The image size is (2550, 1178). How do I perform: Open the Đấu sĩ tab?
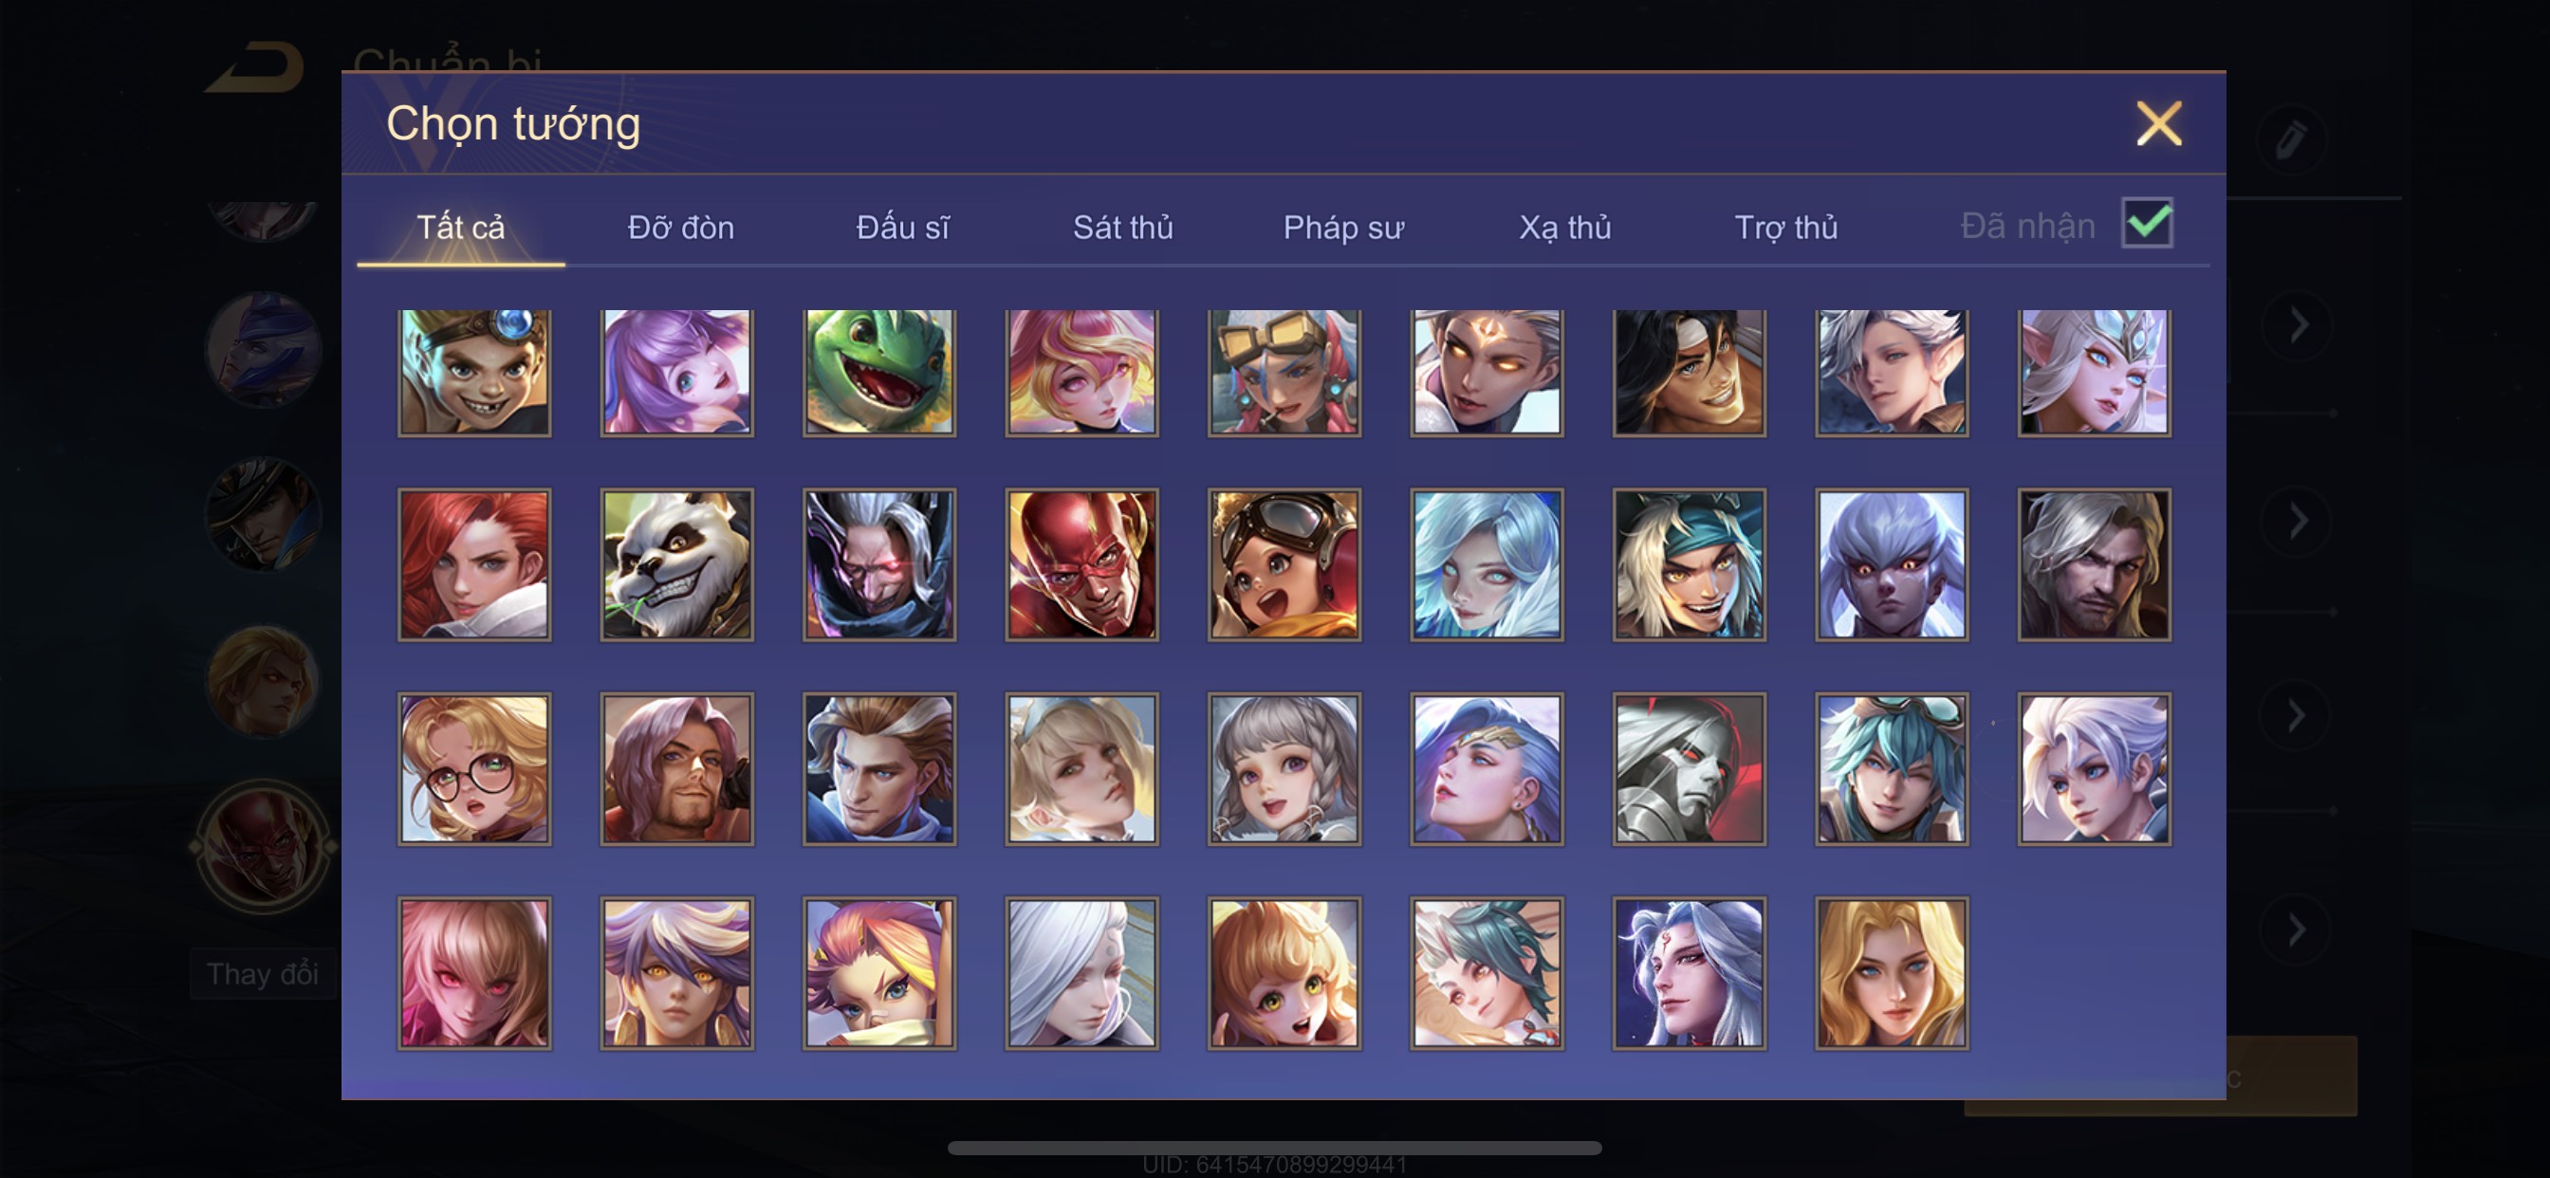[902, 228]
